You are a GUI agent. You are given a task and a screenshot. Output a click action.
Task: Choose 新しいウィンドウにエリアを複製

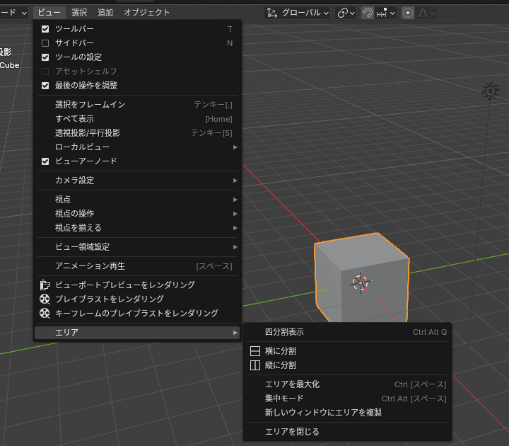click(x=347, y=413)
